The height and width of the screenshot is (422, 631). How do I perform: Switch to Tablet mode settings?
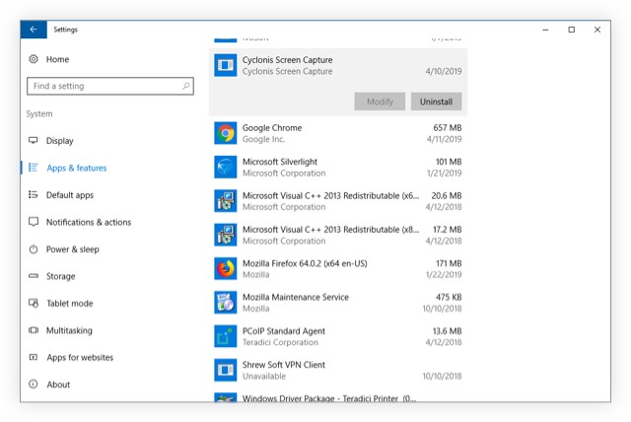pos(69,304)
